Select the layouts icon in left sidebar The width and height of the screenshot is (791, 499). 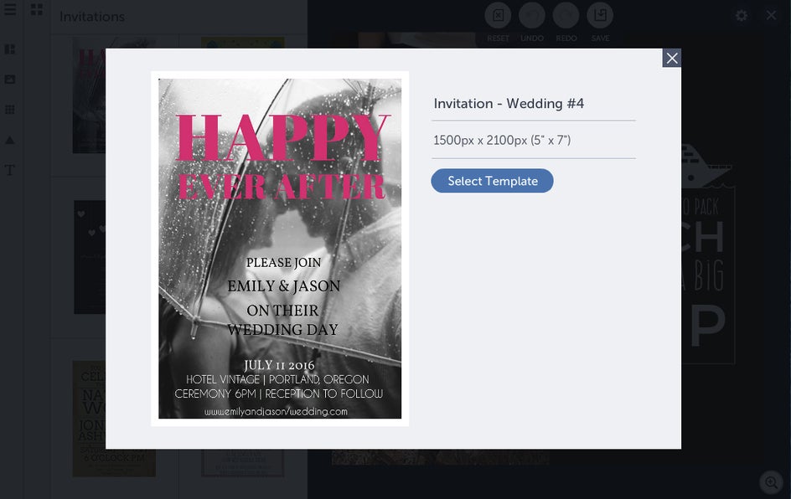tap(9, 49)
